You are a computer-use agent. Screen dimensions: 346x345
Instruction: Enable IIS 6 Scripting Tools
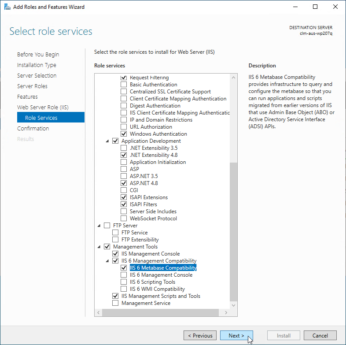coord(124,282)
